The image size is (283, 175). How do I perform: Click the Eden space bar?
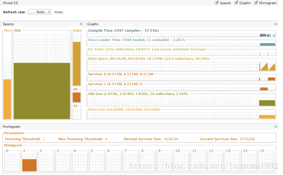(77, 63)
